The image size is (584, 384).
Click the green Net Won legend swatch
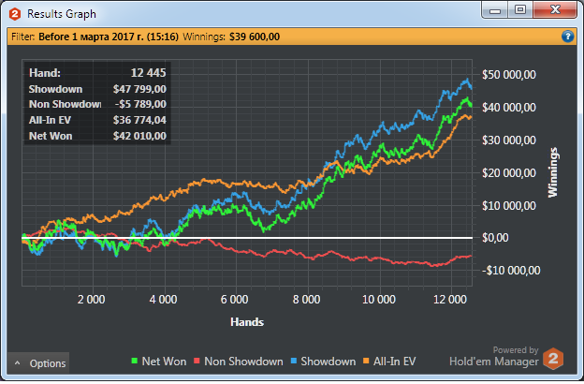click(x=135, y=361)
